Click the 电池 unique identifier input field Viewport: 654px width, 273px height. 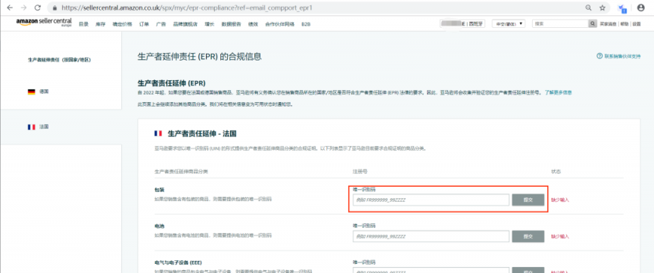[431, 236]
